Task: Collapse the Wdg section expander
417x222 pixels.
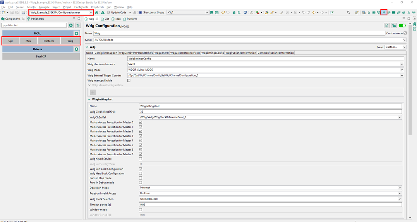Action: point(87,47)
